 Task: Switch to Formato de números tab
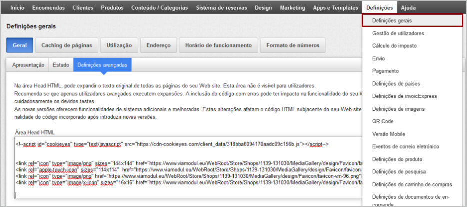(x=293, y=45)
